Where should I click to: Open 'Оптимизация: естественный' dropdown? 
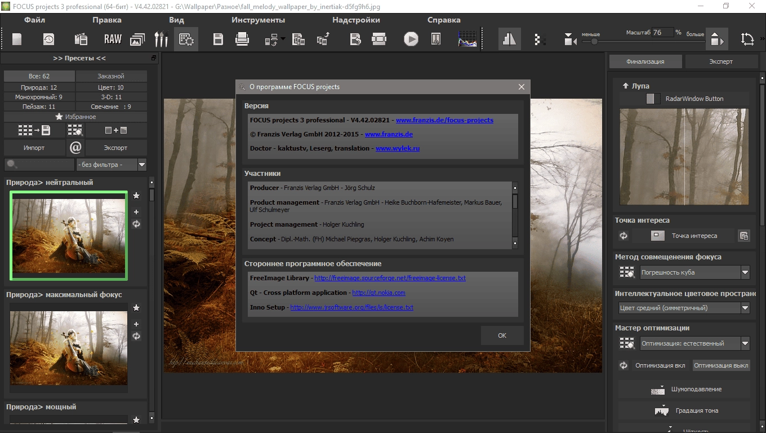[694, 343]
